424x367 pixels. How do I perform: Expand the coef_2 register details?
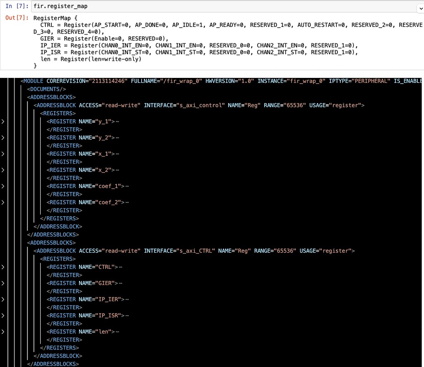(x=3, y=202)
